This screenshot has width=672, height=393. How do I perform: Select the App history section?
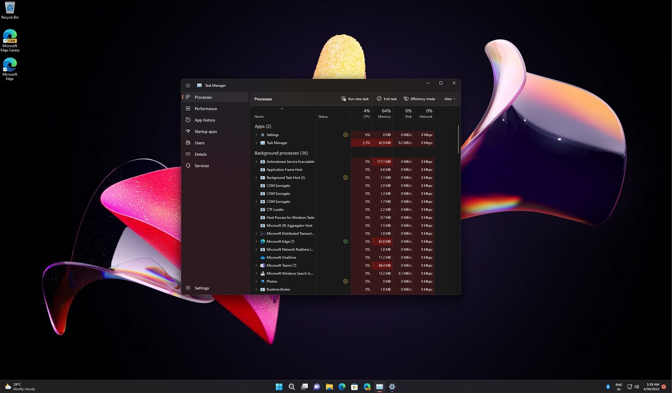(x=205, y=120)
